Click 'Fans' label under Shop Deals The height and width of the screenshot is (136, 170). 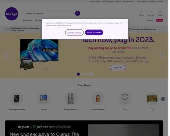pyautogui.click(x=125, y=110)
